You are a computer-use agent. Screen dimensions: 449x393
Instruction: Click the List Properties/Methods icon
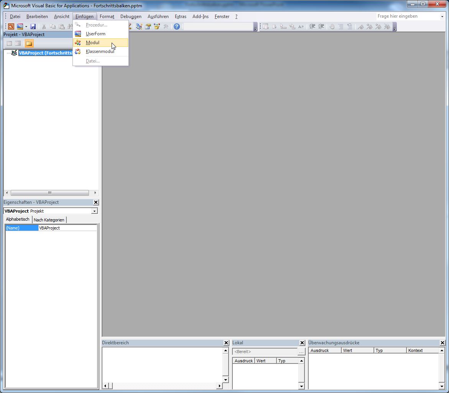[x=265, y=26]
